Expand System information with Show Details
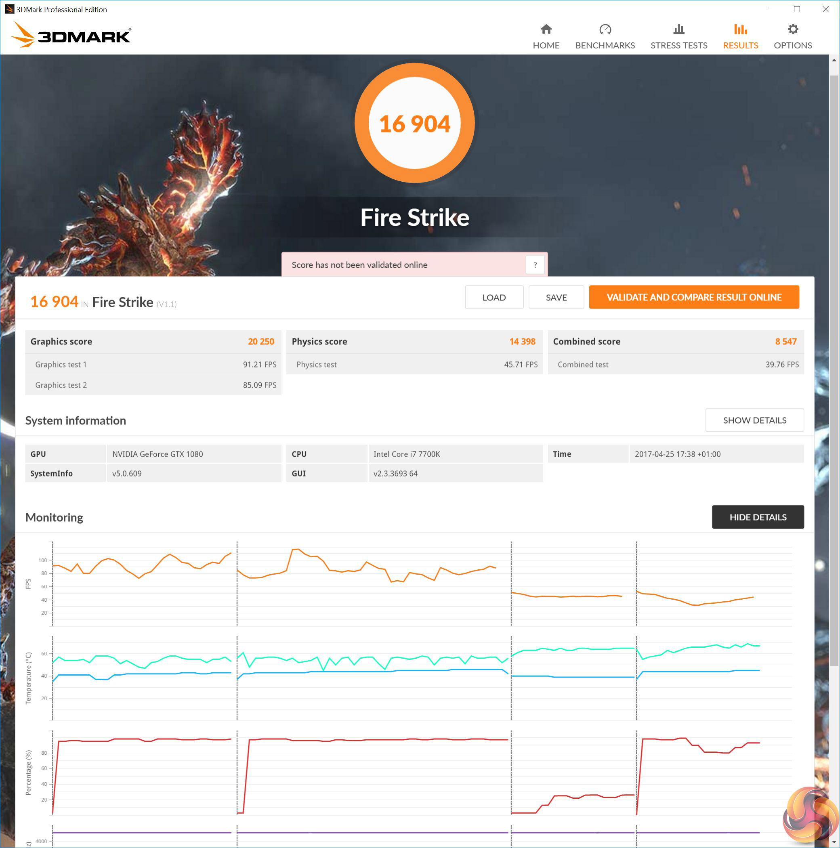 [754, 420]
